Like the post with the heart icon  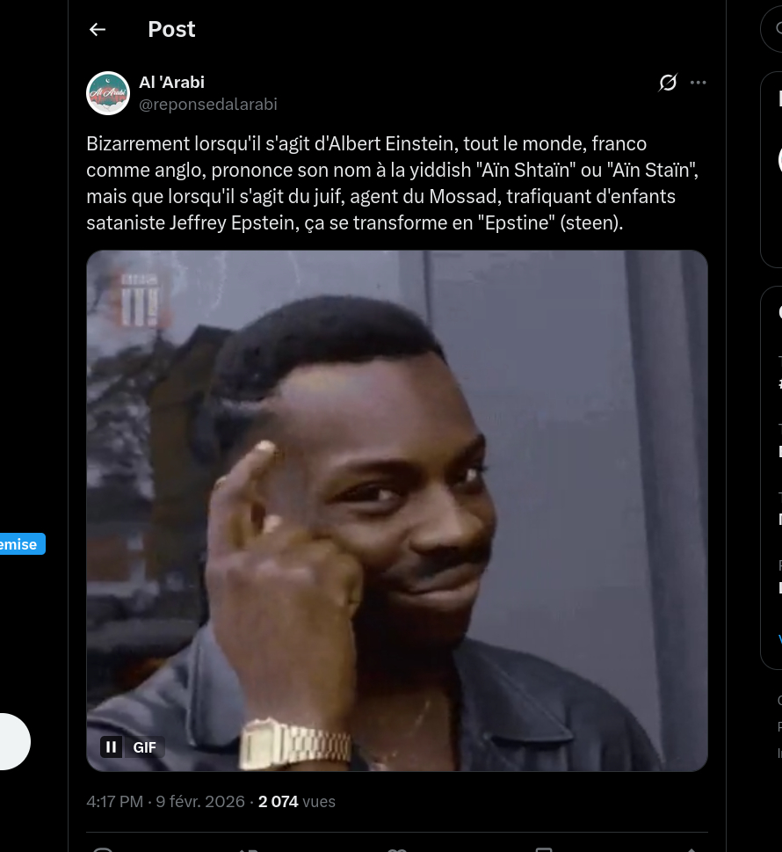coord(396,849)
